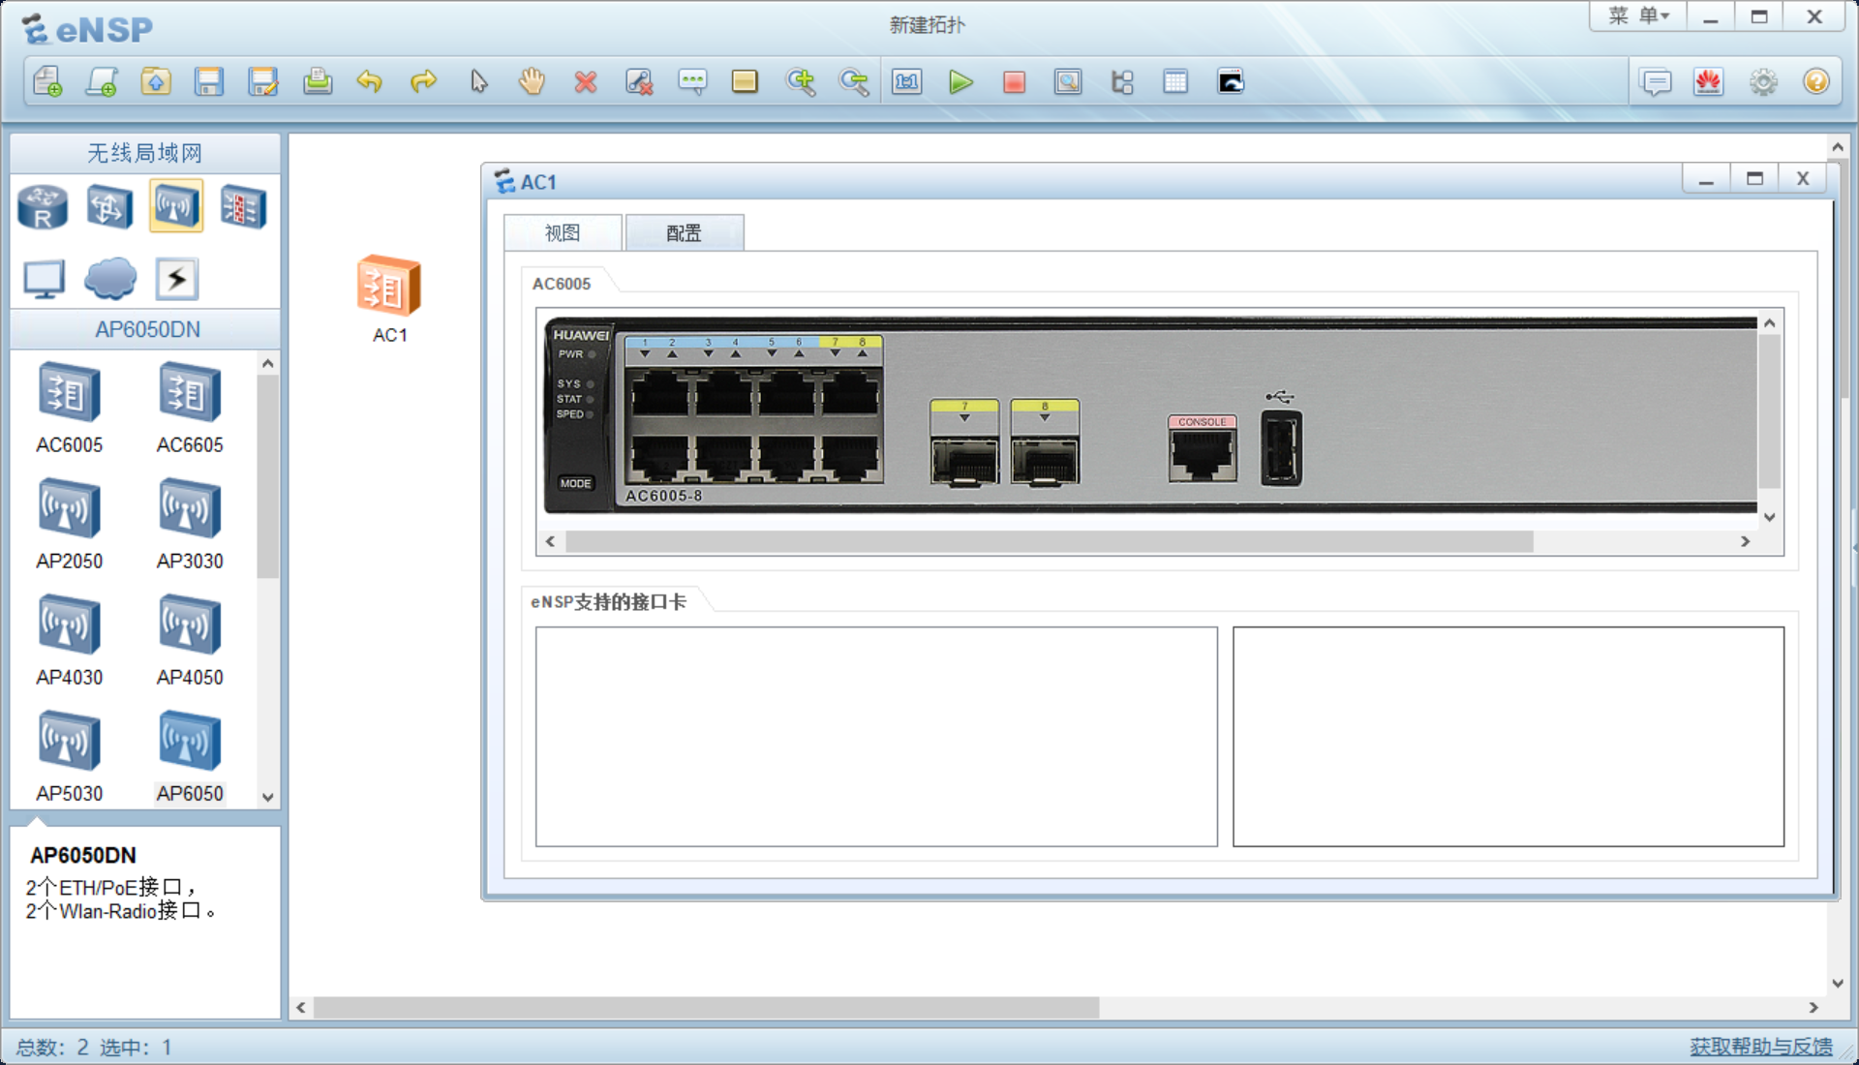Click SFP port 8 on device
Image resolution: width=1859 pixels, height=1065 pixels.
[1045, 460]
